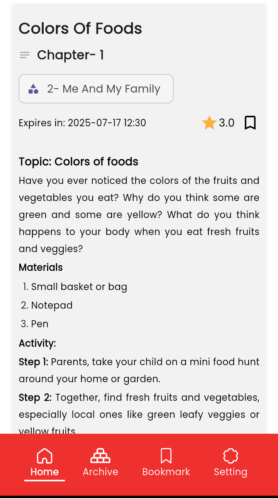The width and height of the screenshot is (278, 498).
Task: Open the 2- Me And My Family selector
Action: pos(96,89)
